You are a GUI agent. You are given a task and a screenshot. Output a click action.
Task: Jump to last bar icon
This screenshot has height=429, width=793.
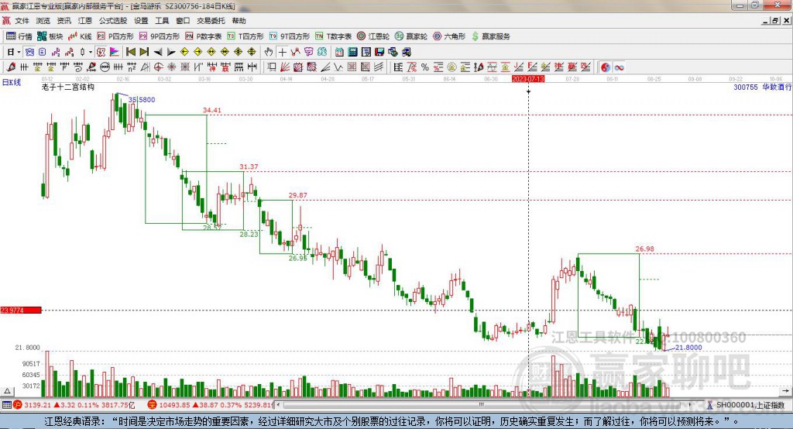click(144, 52)
